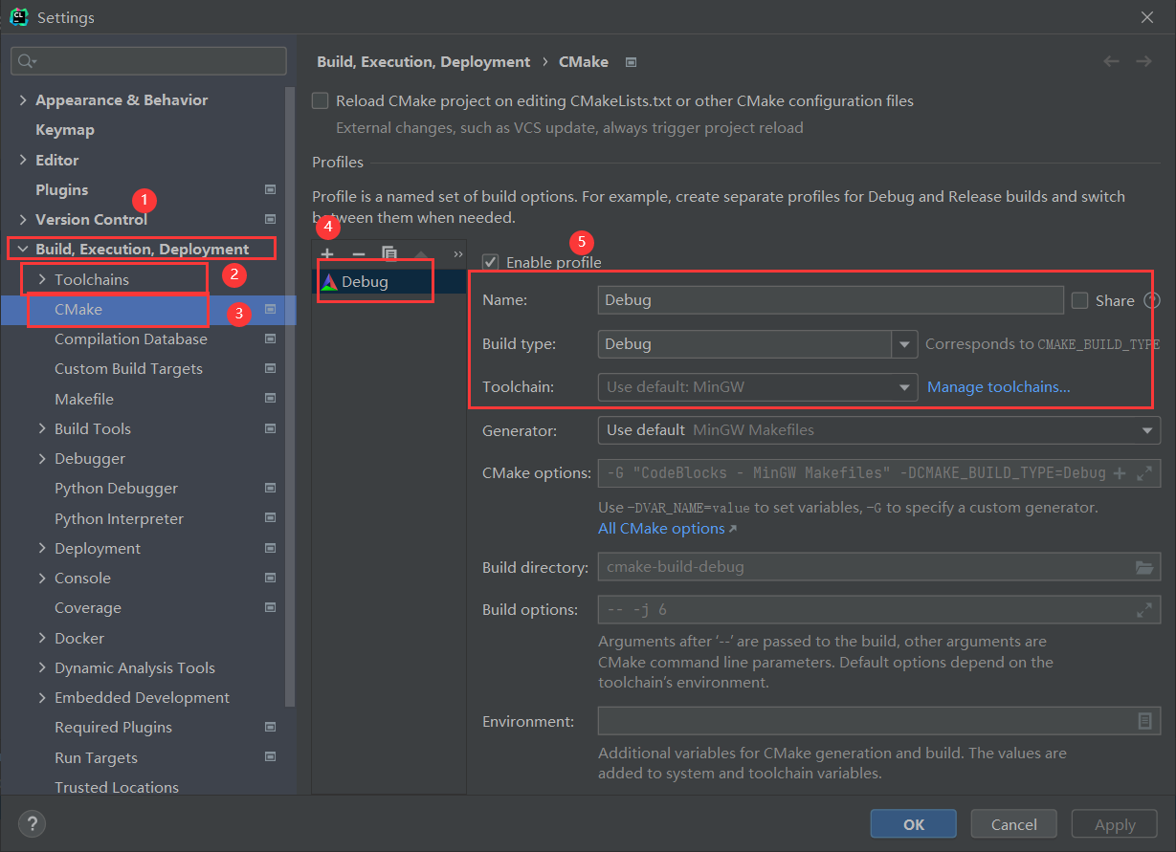This screenshot has width=1176, height=852.
Task: Select Keymap settings page
Action: (x=65, y=129)
